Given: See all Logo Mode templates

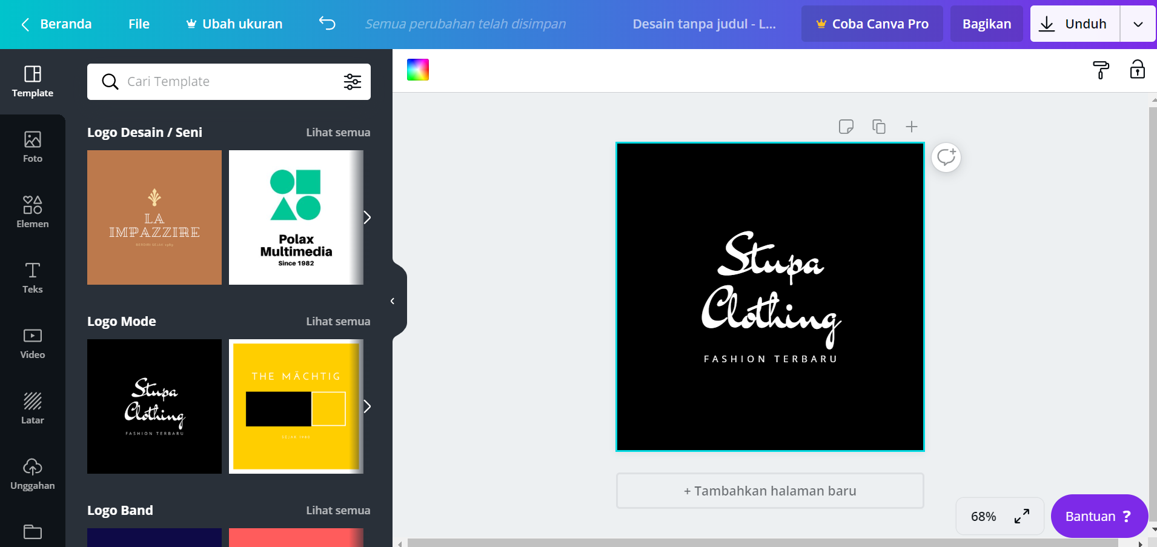Looking at the screenshot, I should pos(338,322).
